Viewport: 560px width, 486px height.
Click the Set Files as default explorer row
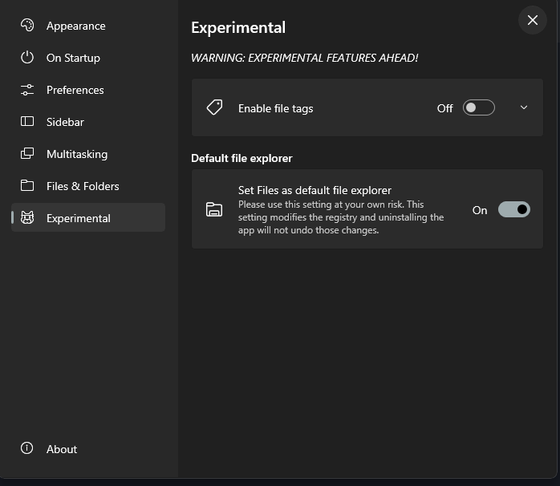[337, 209]
